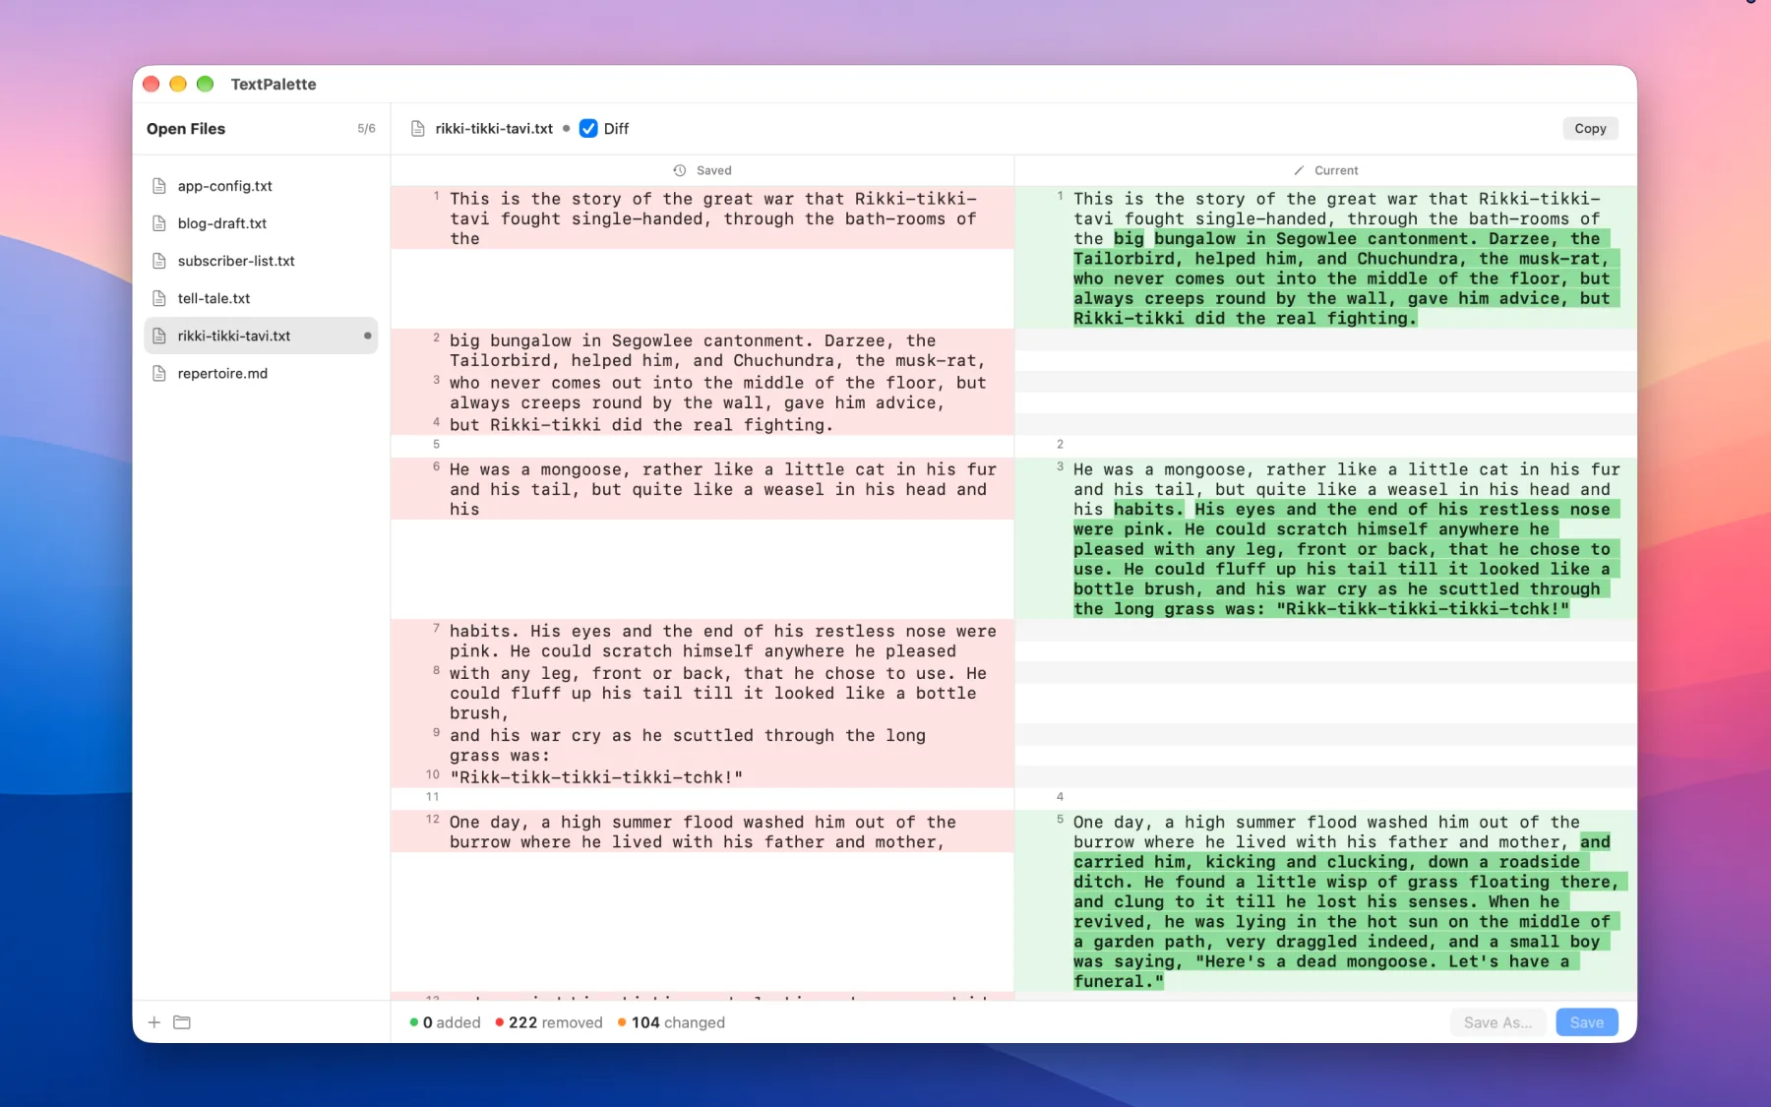Click the rikki-tikki-tavi.txt title in header
The width and height of the screenshot is (1771, 1107).
click(494, 129)
